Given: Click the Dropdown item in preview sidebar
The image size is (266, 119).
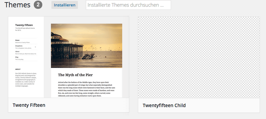Looking at the screenshot, I should 19,46.
